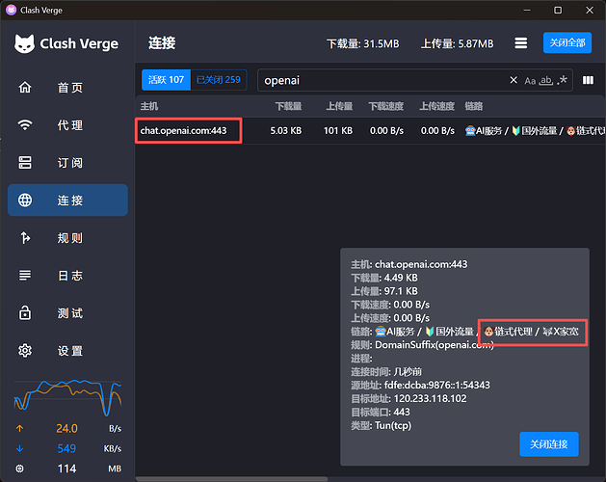Toggle list view with hamburger icon

click(x=520, y=43)
